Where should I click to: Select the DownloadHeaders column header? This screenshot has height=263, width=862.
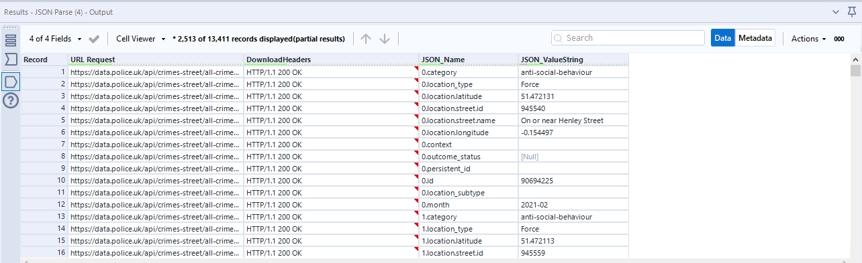pyautogui.click(x=332, y=60)
